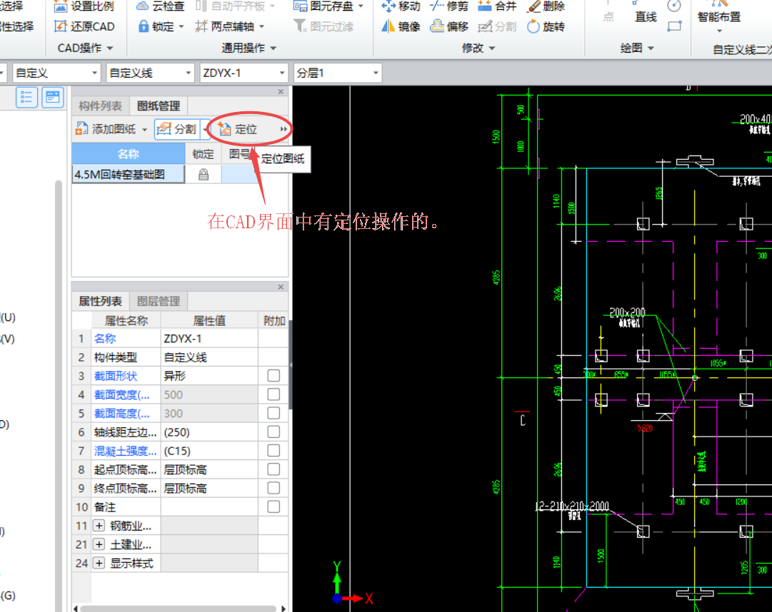Switch to the 构件列表 tab
The height and width of the screenshot is (612, 772).
pyautogui.click(x=101, y=106)
